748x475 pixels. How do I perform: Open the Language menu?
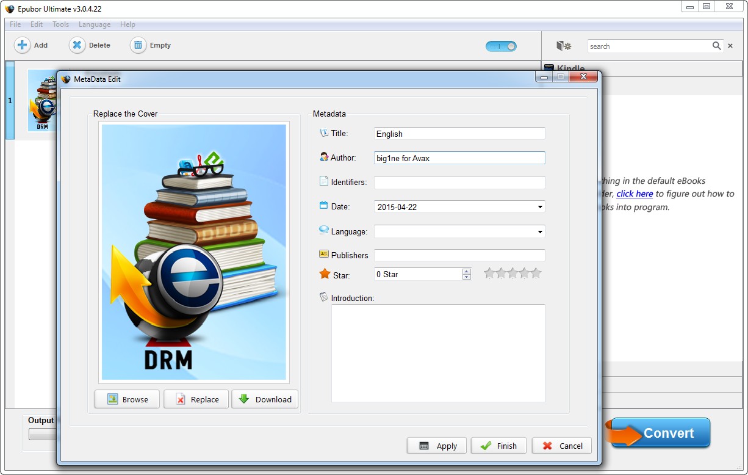click(95, 24)
